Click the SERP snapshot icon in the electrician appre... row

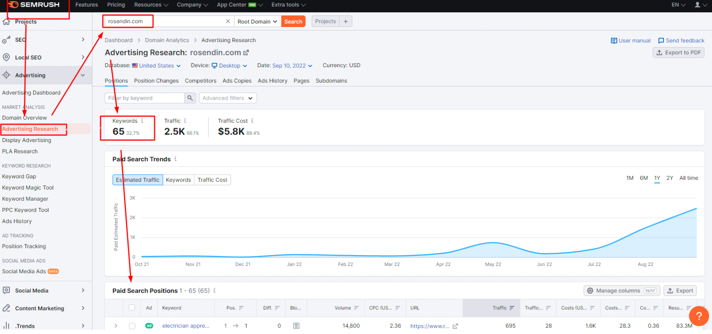[x=296, y=326]
